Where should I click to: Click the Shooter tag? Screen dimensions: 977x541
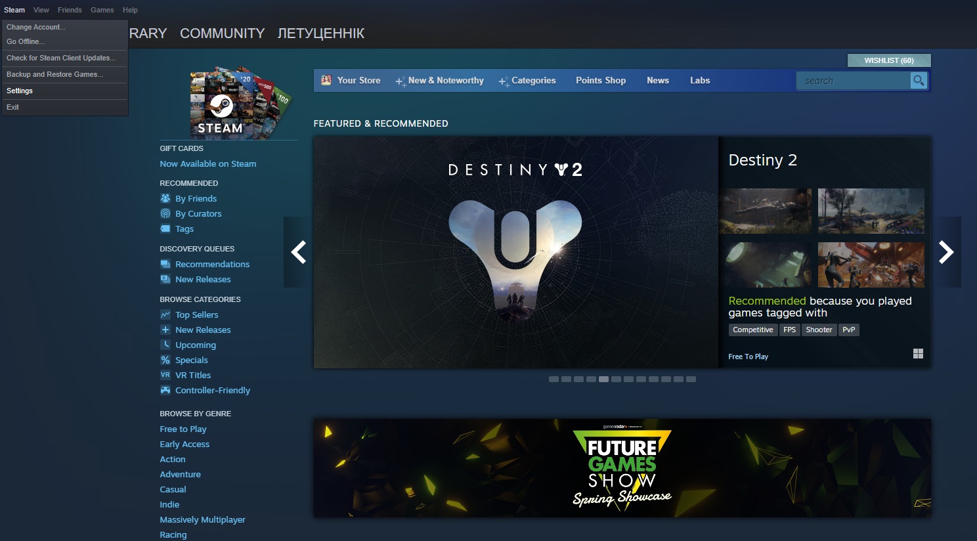[819, 330]
